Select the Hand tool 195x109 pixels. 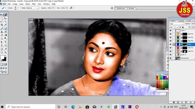click(2, 52)
